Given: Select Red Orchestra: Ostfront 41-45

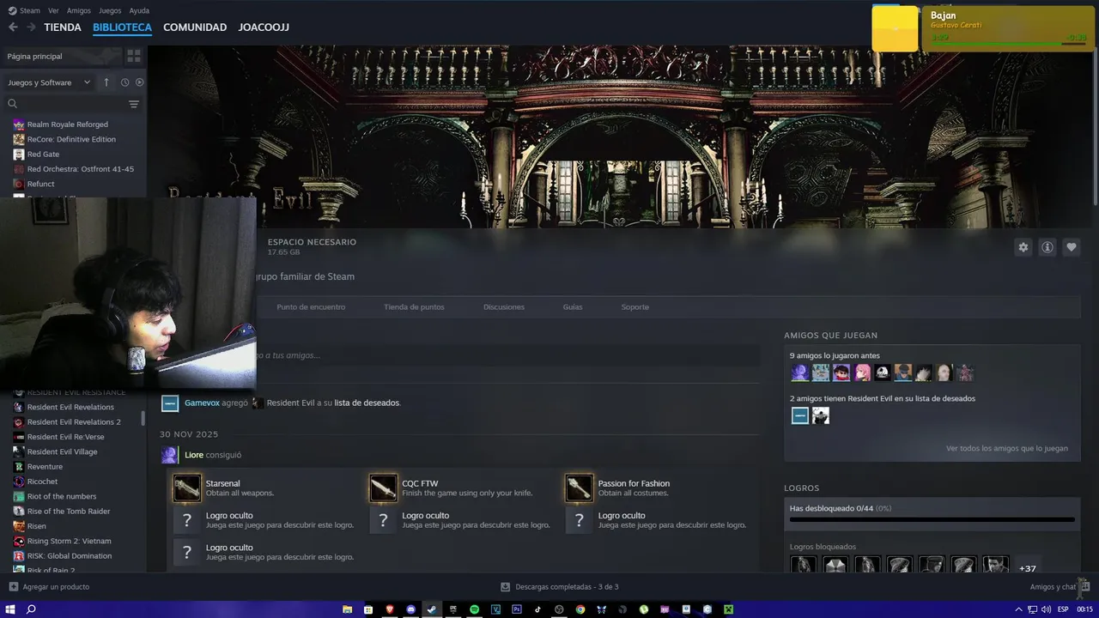Looking at the screenshot, I should click(80, 169).
